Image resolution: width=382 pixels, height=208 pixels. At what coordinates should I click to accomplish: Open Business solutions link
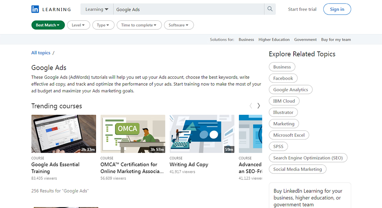tap(246, 39)
